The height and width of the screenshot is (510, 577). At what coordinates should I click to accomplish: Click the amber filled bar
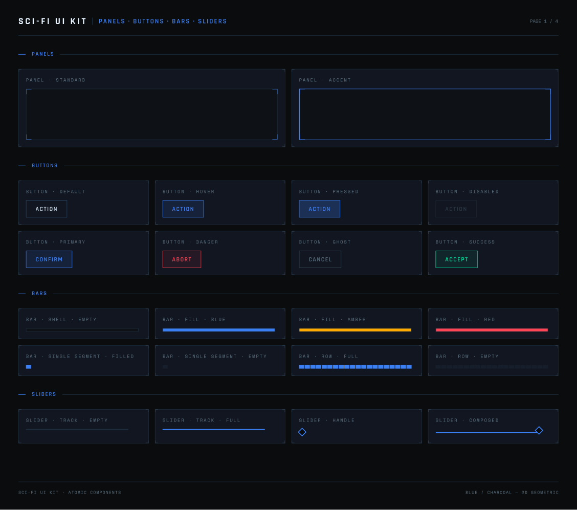355,330
